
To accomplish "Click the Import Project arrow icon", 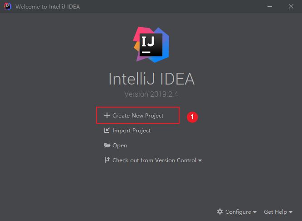I will [107, 130].
